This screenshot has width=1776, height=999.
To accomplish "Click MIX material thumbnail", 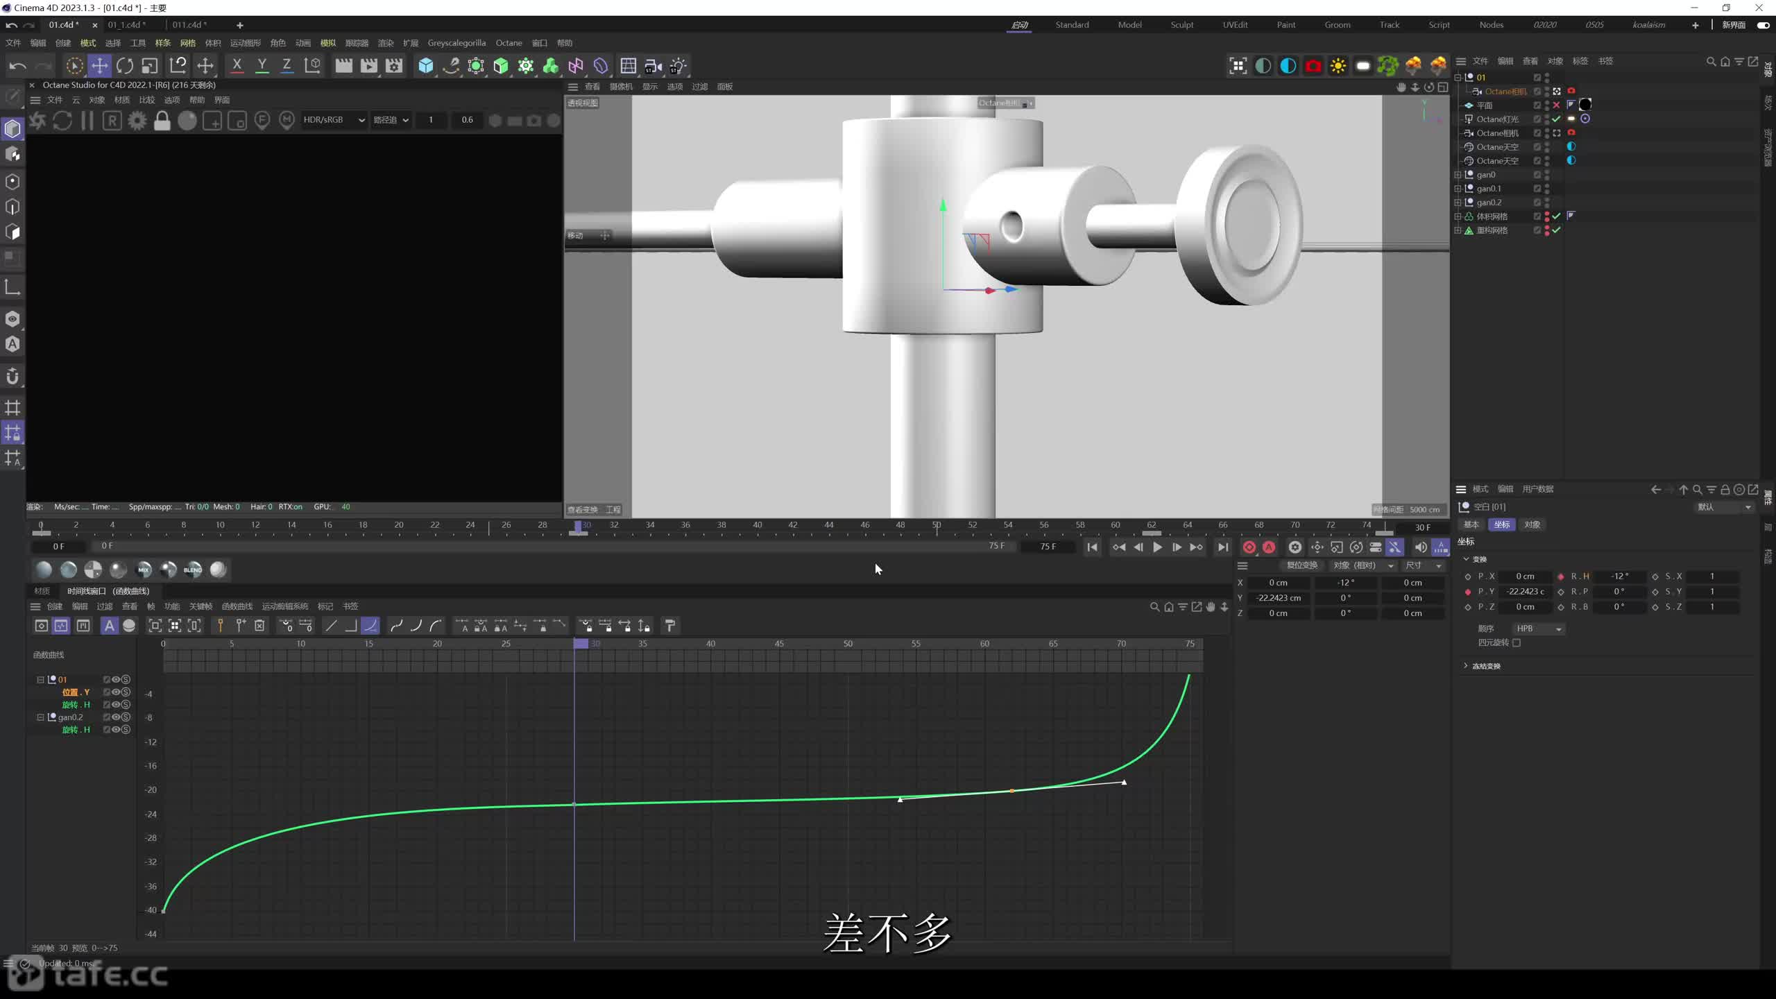I will pos(144,570).
